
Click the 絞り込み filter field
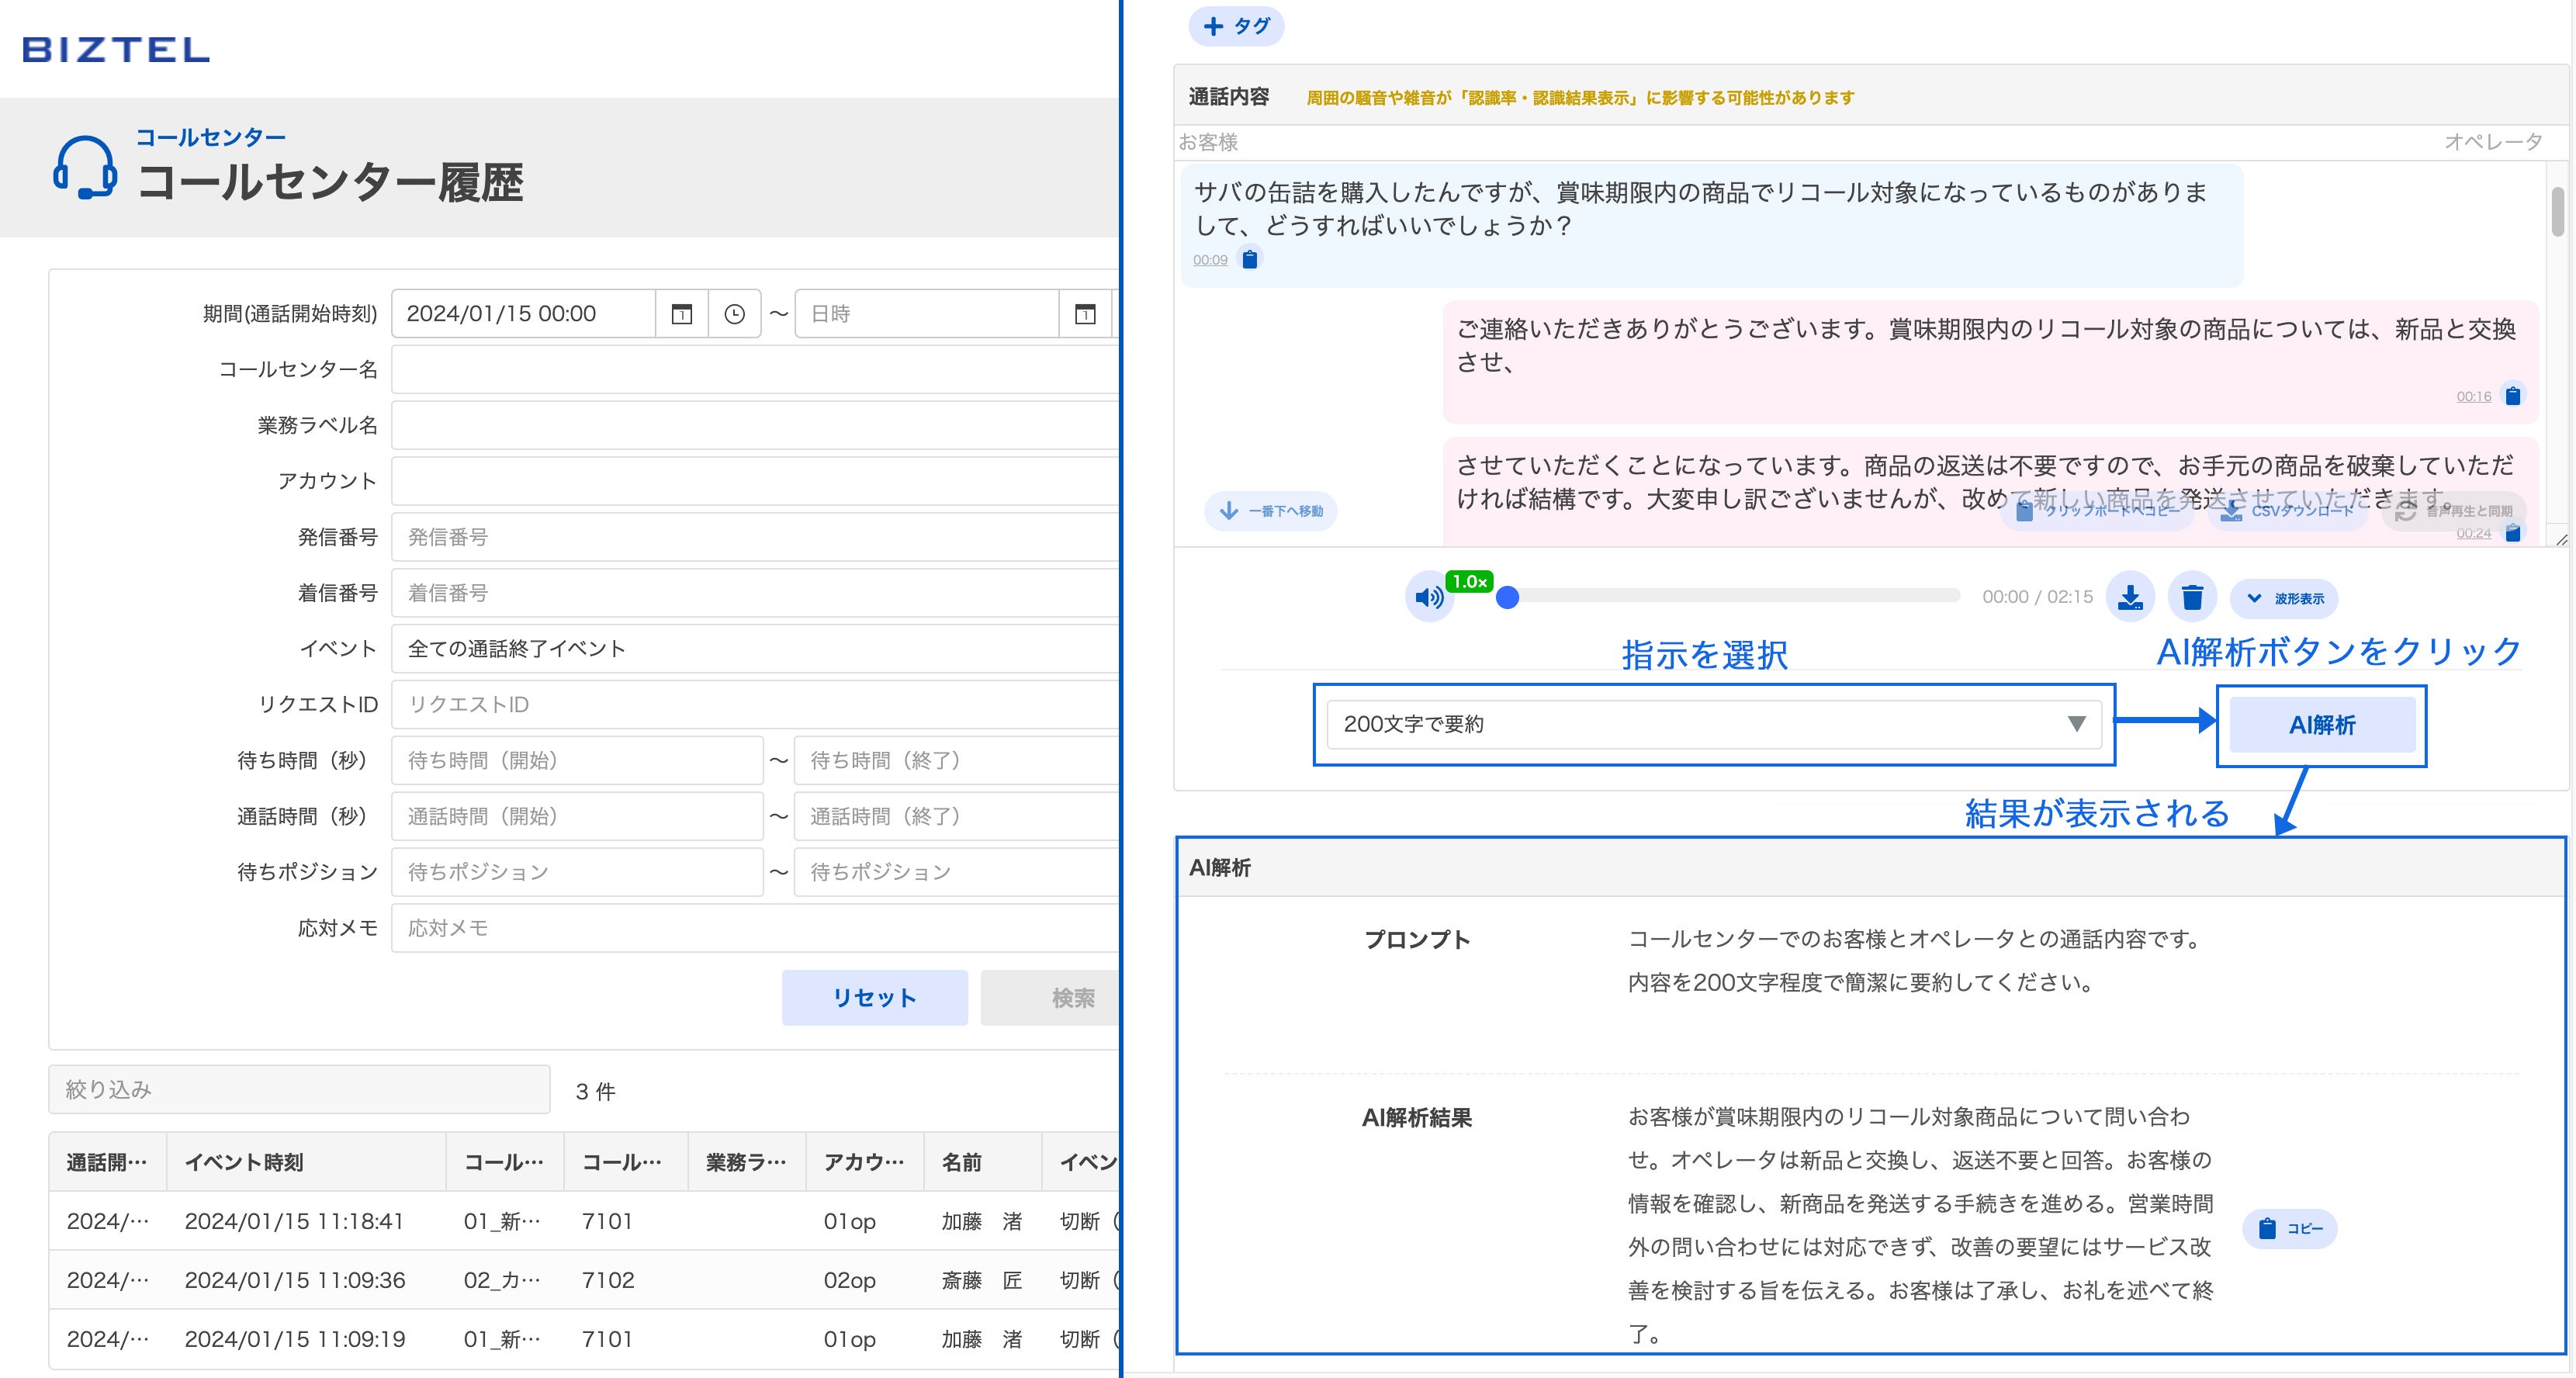tap(299, 1090)
